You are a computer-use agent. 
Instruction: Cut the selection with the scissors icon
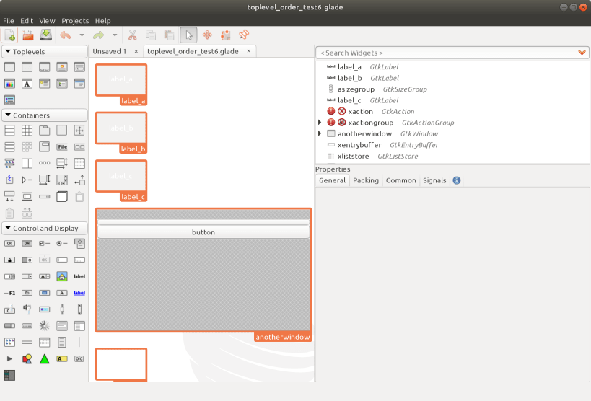[132, 35]
